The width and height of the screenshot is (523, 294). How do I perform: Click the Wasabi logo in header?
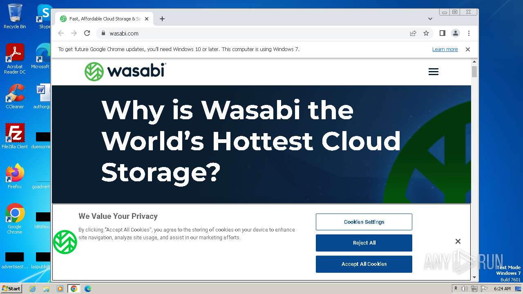tap(125, 71)
